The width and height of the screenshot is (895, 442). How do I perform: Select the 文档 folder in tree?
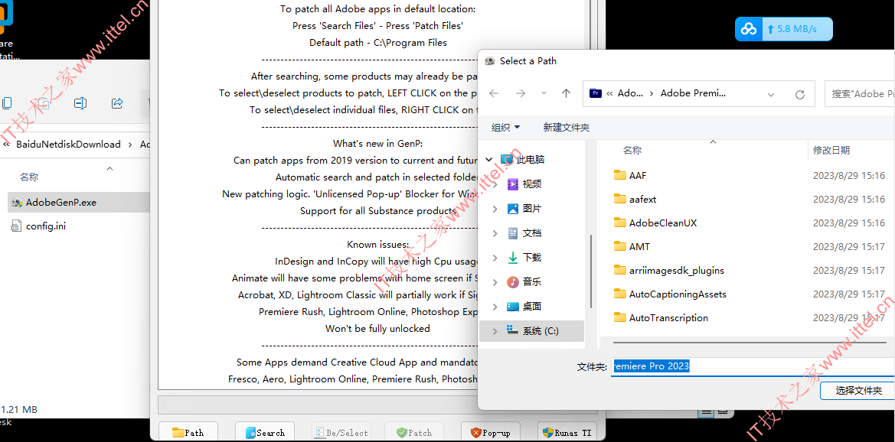point(532,232)
